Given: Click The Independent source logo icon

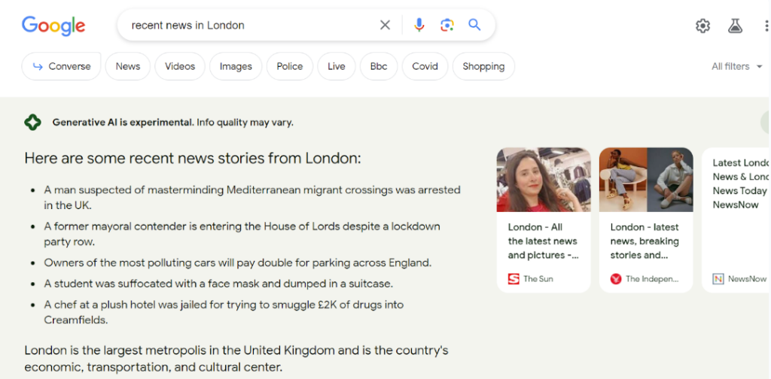Looking at the screenshot, I should (616, 279).
